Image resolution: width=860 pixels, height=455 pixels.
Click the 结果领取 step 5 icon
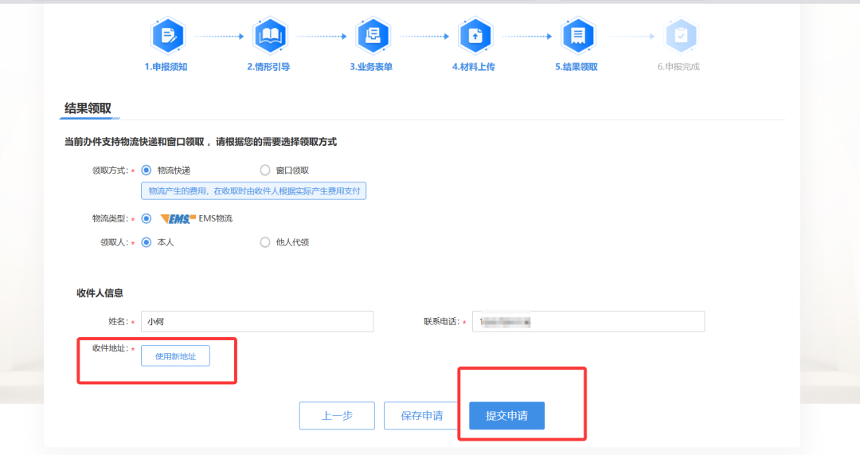click(x=577, y=36)
